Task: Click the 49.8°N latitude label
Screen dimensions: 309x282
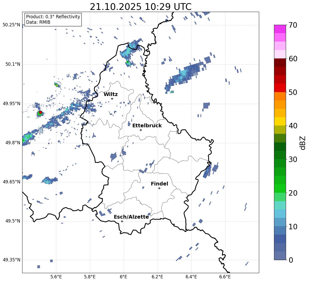Action: pos(13,143)
